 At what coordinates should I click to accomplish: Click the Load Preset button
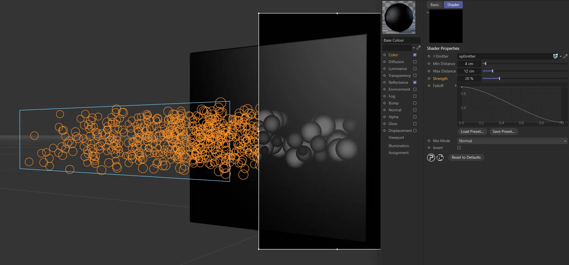tap(472, 131)
